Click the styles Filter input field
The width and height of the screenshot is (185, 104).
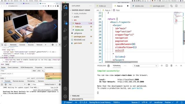pyautogui.click(x=16, y=71)
